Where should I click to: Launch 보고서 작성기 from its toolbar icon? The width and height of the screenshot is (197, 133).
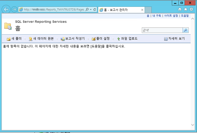[x=62, y=39]
